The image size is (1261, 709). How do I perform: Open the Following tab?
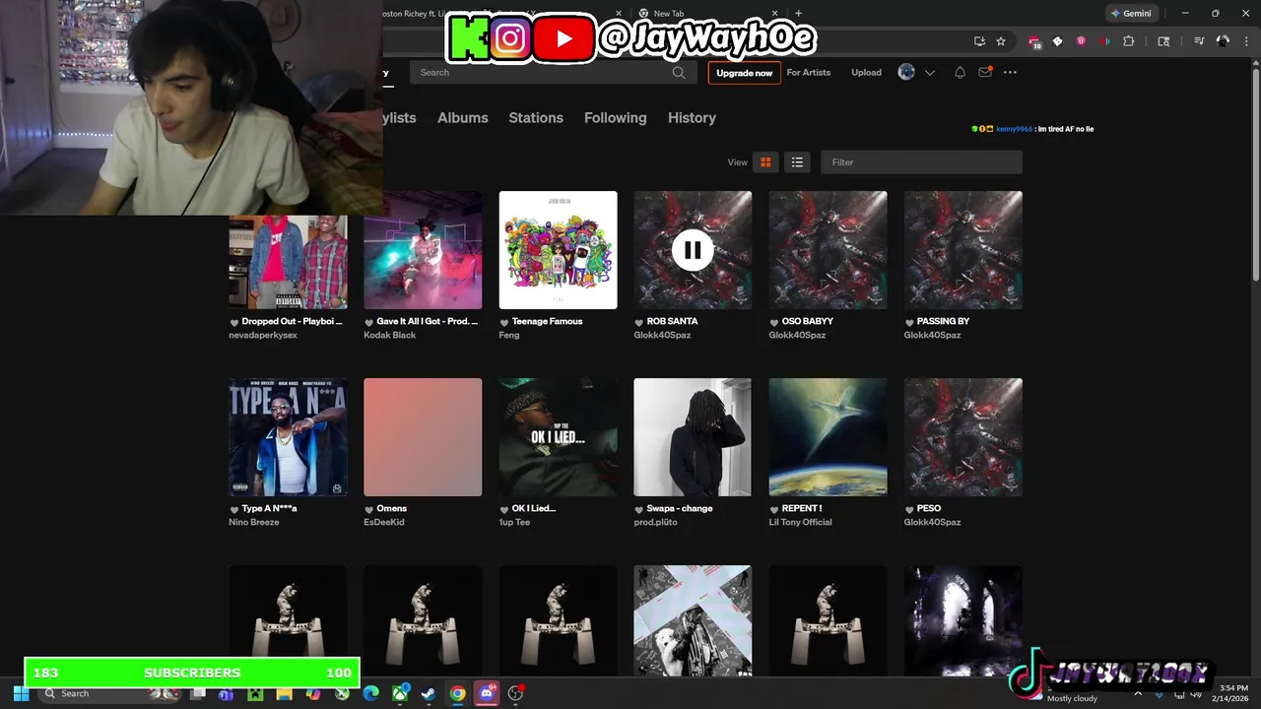point(616,117)
